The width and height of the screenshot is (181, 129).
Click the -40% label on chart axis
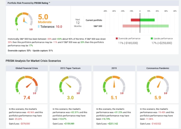click(105, 11)
